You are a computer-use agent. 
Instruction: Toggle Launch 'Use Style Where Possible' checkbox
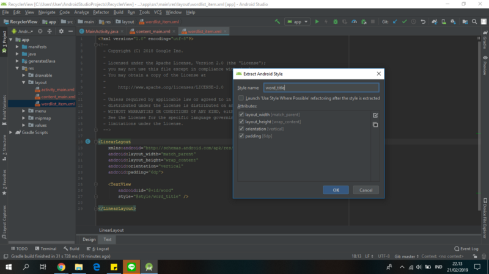pyautogui.click(x=241, y=98)
